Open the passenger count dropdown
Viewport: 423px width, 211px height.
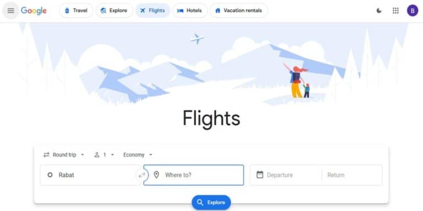click(105, 155)
